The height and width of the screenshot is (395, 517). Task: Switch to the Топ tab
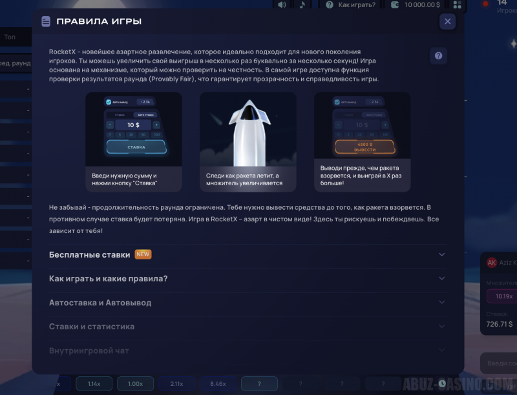click(x=10, y=37)
